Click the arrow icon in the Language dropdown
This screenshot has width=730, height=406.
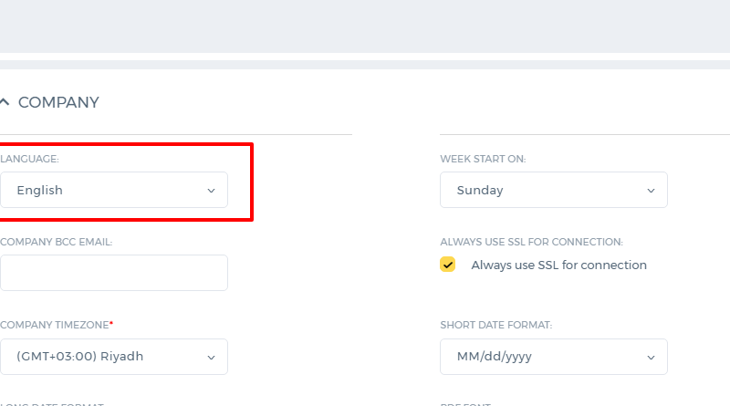click(x=211, y=191)
